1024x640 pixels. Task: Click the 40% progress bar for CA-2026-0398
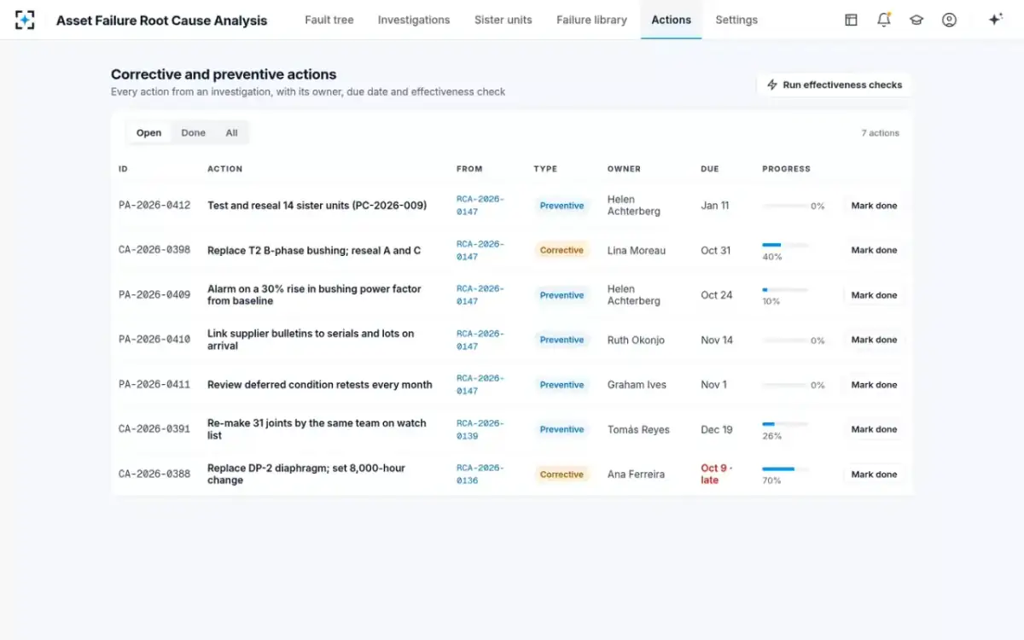tap(785, 245)
